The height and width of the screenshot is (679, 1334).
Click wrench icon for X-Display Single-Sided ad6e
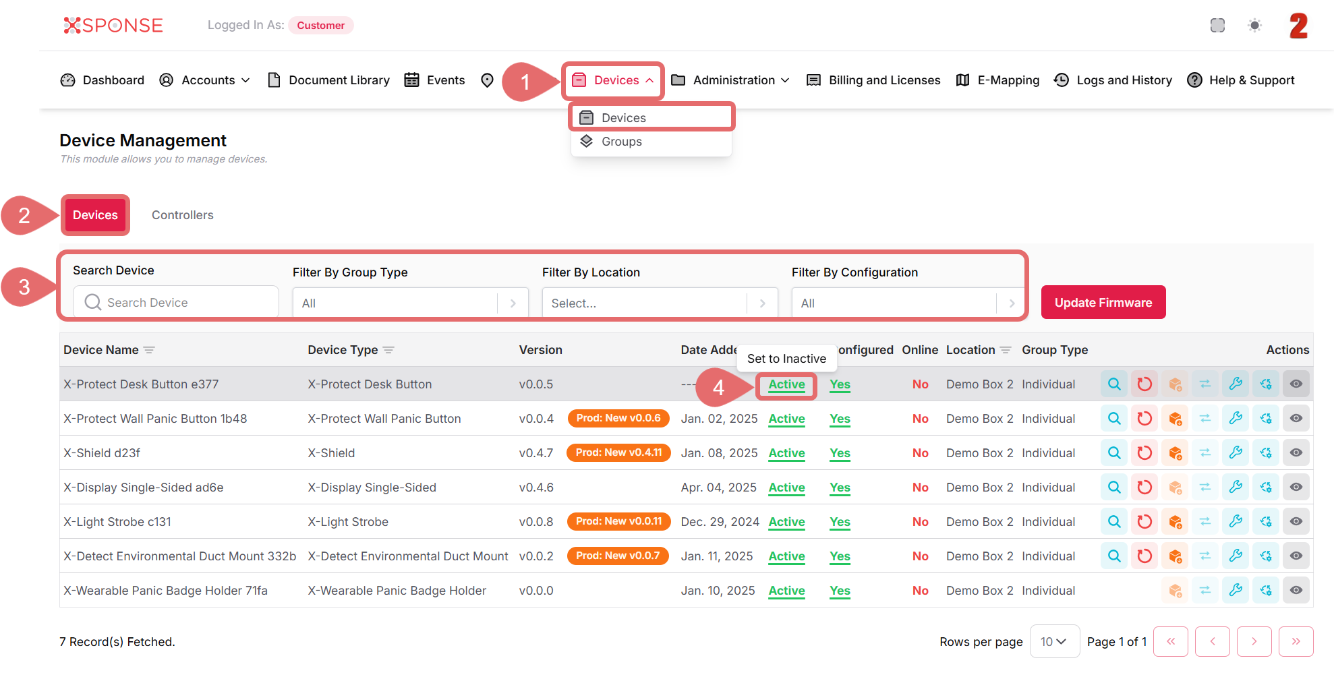1236,488
